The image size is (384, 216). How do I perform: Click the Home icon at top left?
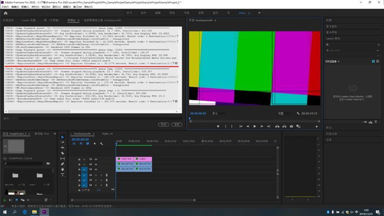tap(6, 13)
